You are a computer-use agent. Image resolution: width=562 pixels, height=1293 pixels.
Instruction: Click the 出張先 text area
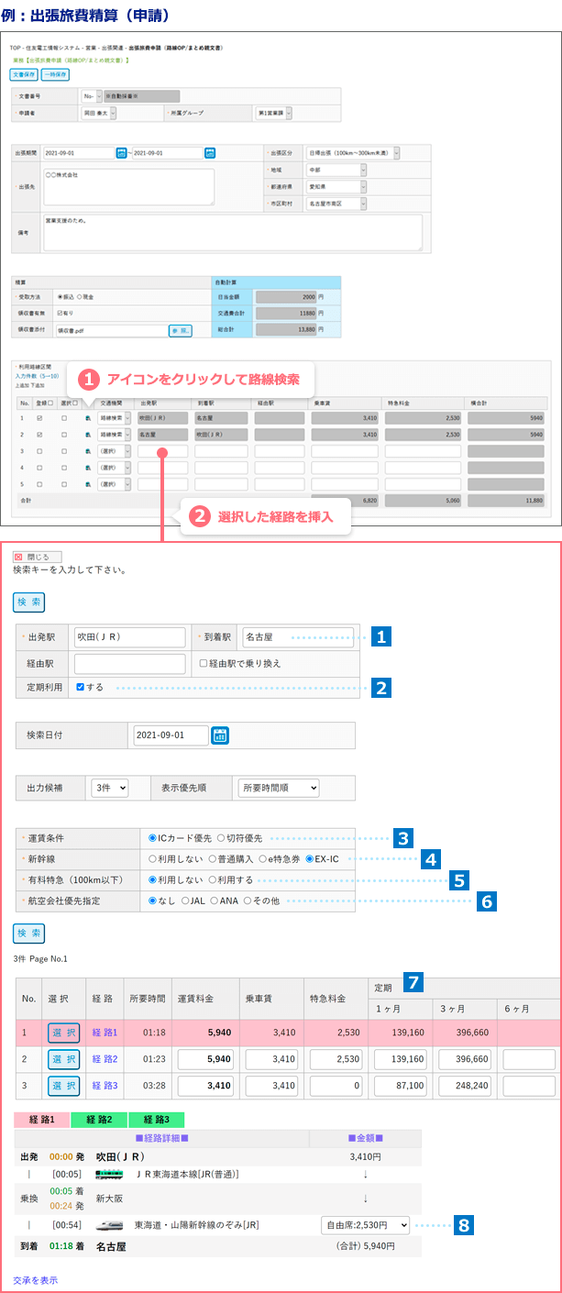tap(128, 186)
